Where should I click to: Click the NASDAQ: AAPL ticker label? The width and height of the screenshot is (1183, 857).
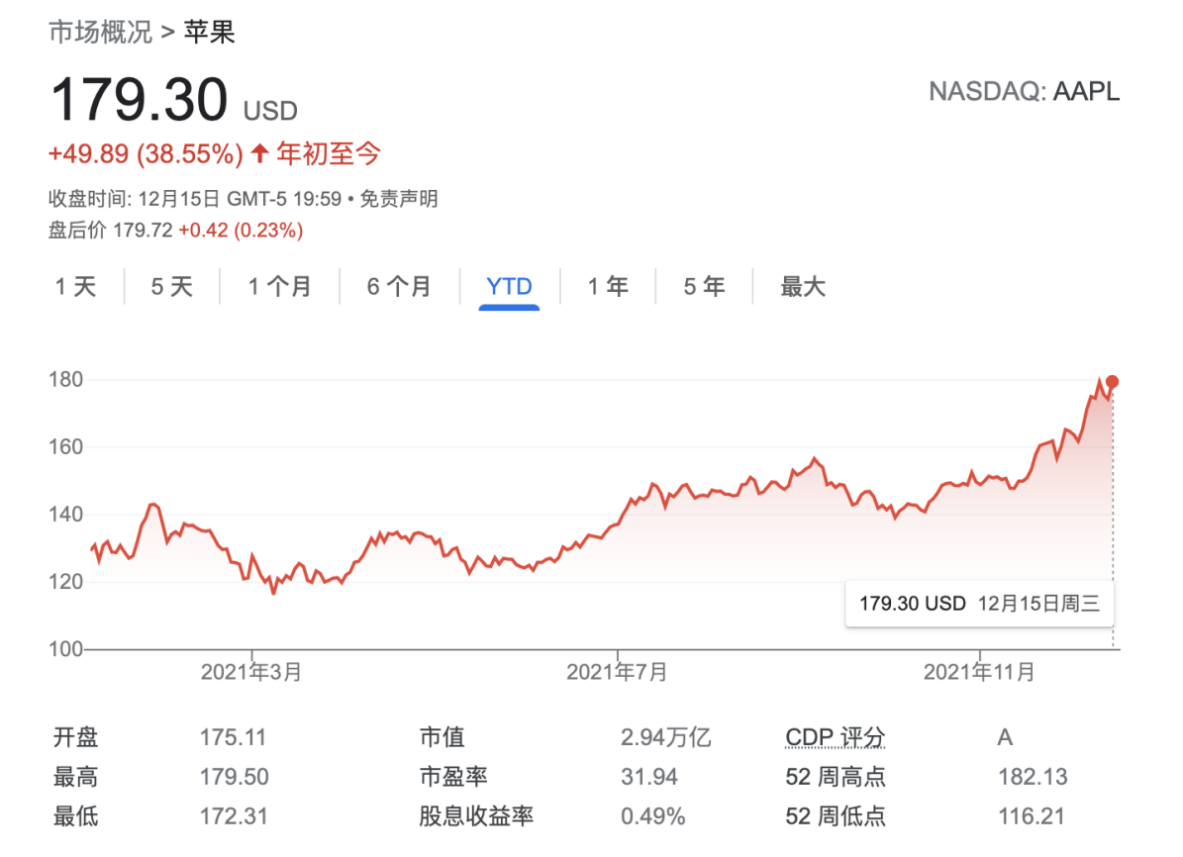pos(1024,92)
